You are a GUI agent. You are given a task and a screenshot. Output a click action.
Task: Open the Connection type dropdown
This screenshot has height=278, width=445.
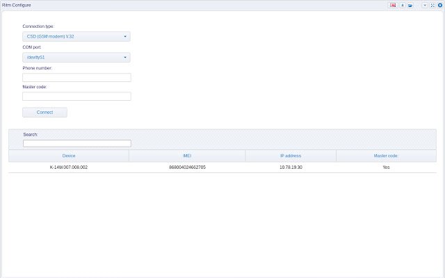click(76, 36)
